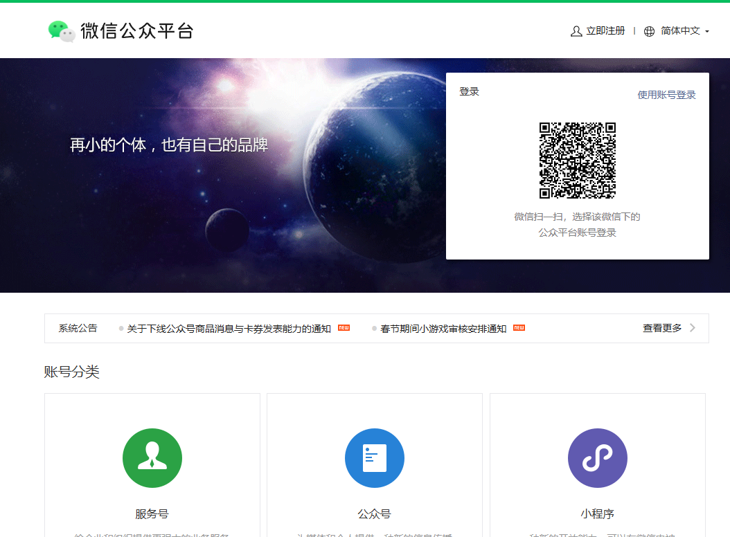This screenshot has height=537, width=730.
Task: Click the 小程序 card title
Action: click(x=597, y=513)
